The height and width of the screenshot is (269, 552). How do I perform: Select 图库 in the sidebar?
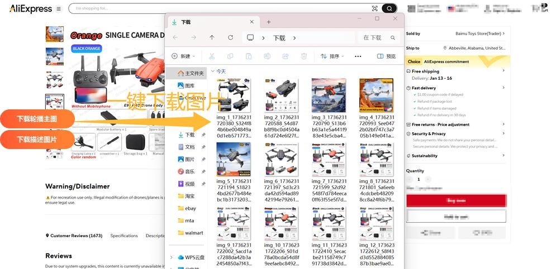[187, 85]
